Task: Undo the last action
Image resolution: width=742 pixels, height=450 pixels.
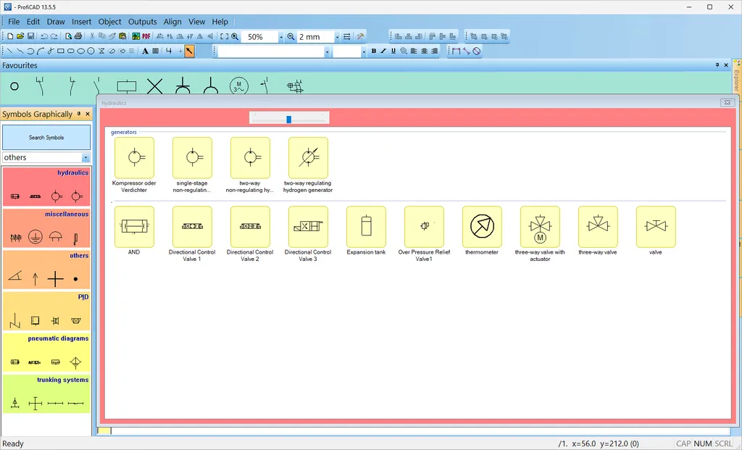Action: tap(44, 36)
